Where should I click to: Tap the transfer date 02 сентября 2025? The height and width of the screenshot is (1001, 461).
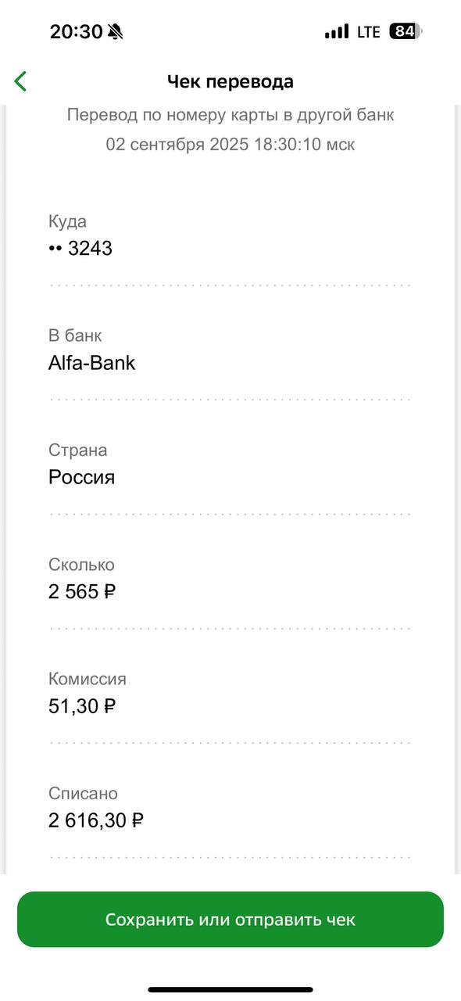177,145
